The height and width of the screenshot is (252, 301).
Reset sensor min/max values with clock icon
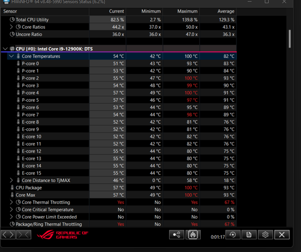pos(233,235)
